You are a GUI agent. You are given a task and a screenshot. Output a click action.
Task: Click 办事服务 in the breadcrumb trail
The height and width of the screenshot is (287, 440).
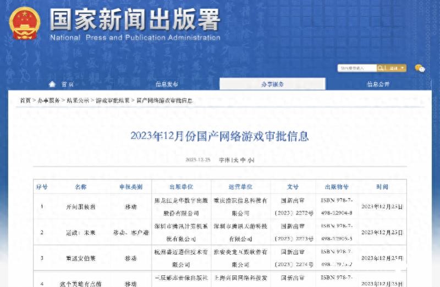(x=49, y=101)
